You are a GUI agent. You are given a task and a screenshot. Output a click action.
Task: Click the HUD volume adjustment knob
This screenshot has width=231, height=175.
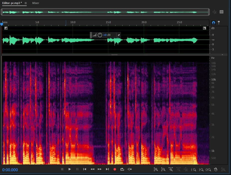(x=100, y=35)
